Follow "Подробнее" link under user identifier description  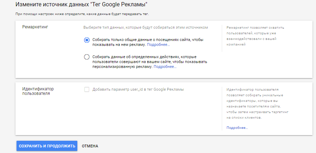pos(237,128)
